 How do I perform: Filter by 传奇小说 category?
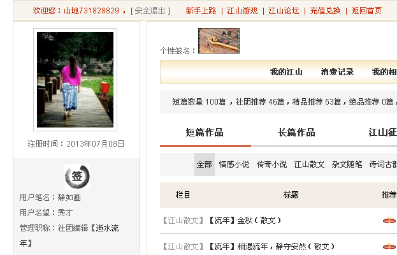(271, 164)
